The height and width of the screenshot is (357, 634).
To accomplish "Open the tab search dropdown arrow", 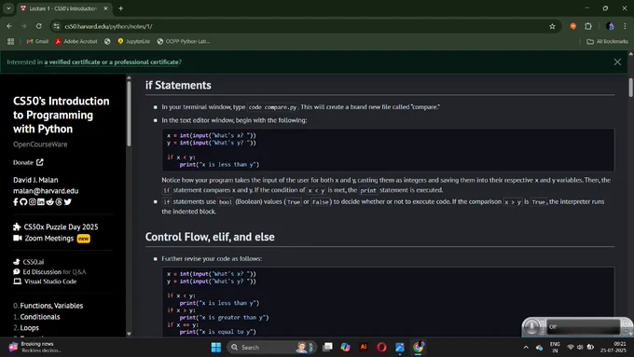I will point(8,8).
